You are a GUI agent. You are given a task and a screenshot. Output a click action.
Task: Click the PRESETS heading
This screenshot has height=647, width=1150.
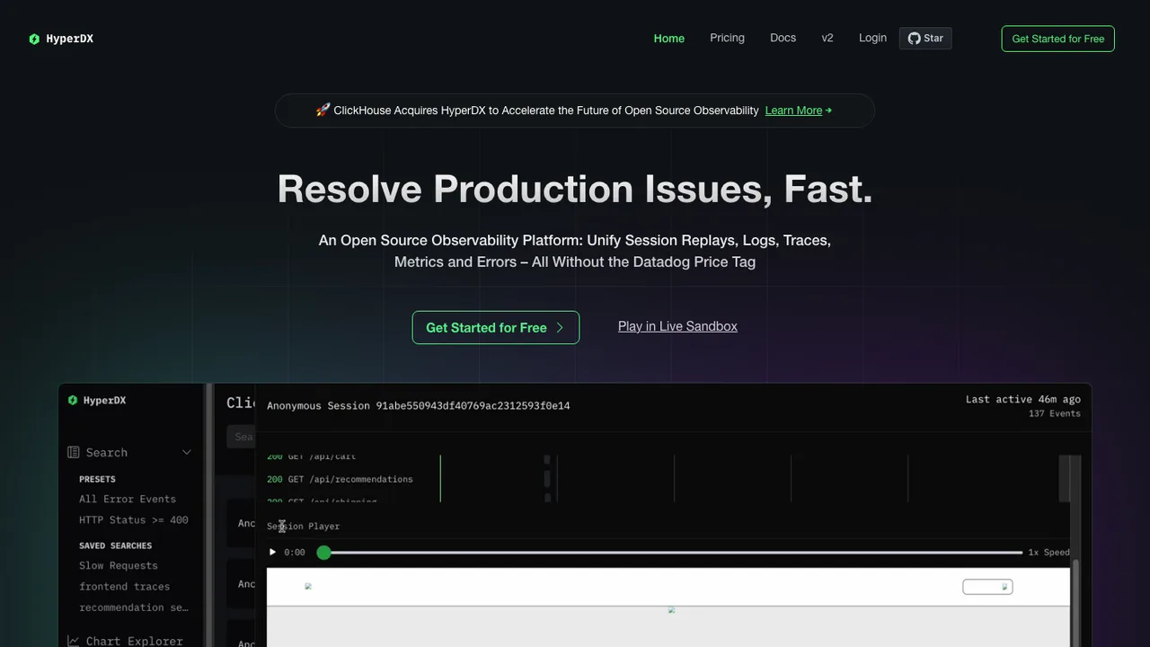pyautogui.click(x=97, y=480)
